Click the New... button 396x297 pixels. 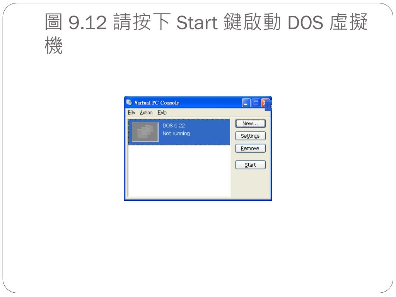(250, 123)
